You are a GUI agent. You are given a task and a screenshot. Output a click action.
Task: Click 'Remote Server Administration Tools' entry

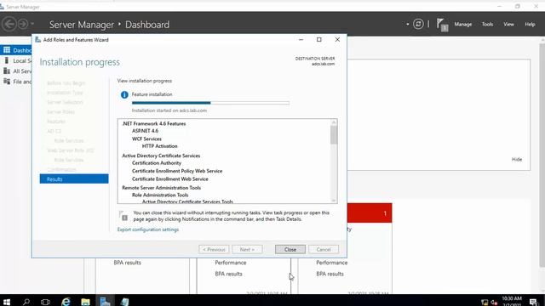click(161, 188)
